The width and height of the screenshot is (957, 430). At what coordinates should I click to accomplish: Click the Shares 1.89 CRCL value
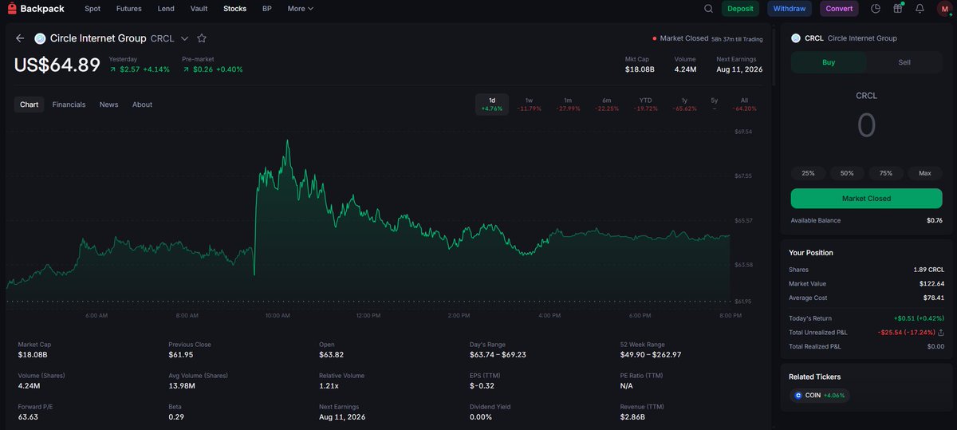point(929,270)
